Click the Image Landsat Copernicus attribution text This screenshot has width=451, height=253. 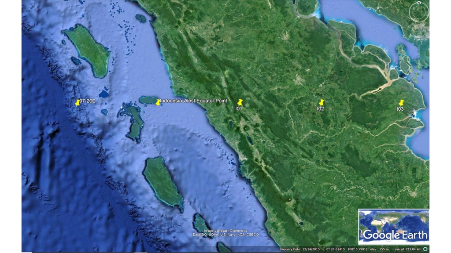[226, 231]
